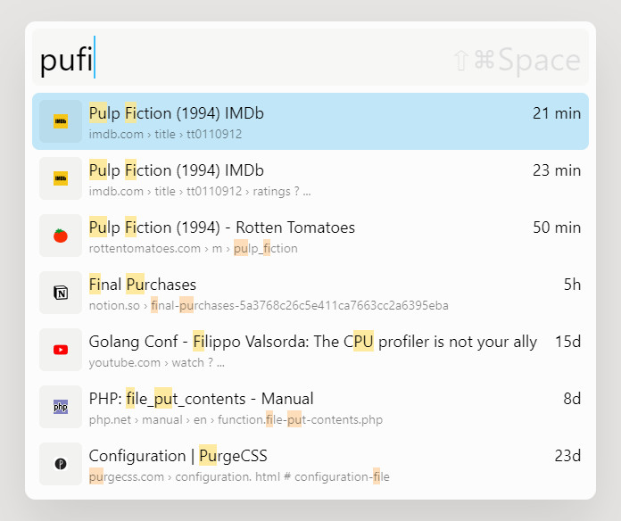This screenshot has height=521, width=621.
Task: Click the 15d timestamp on the YouTube result
Action: coord(567,342)
